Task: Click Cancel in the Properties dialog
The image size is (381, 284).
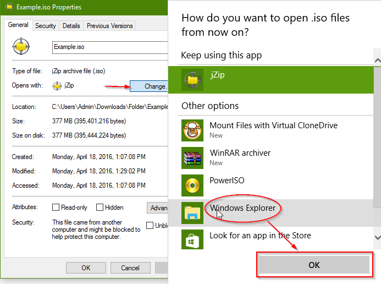Action: click(x=130, y=268)
